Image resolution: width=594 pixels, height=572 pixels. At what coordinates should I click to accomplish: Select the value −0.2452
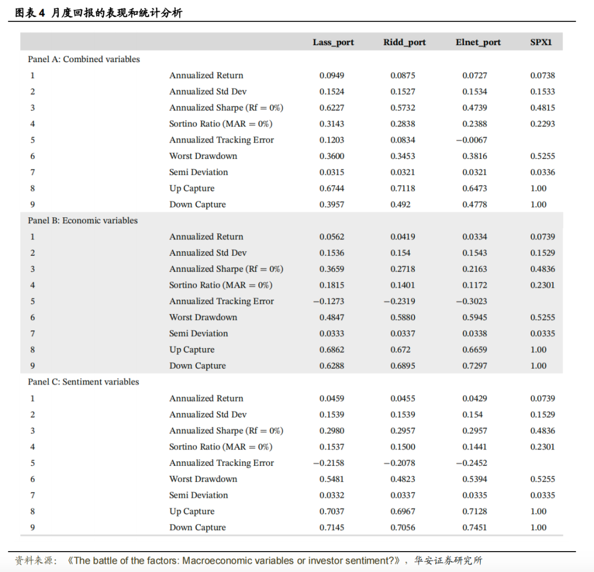point(471,463)
